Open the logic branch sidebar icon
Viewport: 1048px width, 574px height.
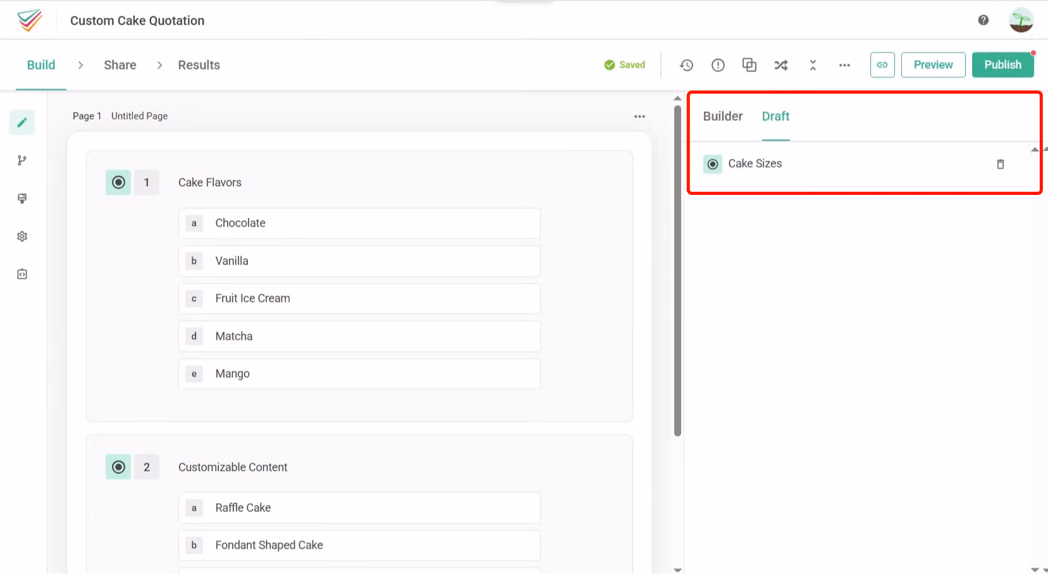[x=22, y=161]
